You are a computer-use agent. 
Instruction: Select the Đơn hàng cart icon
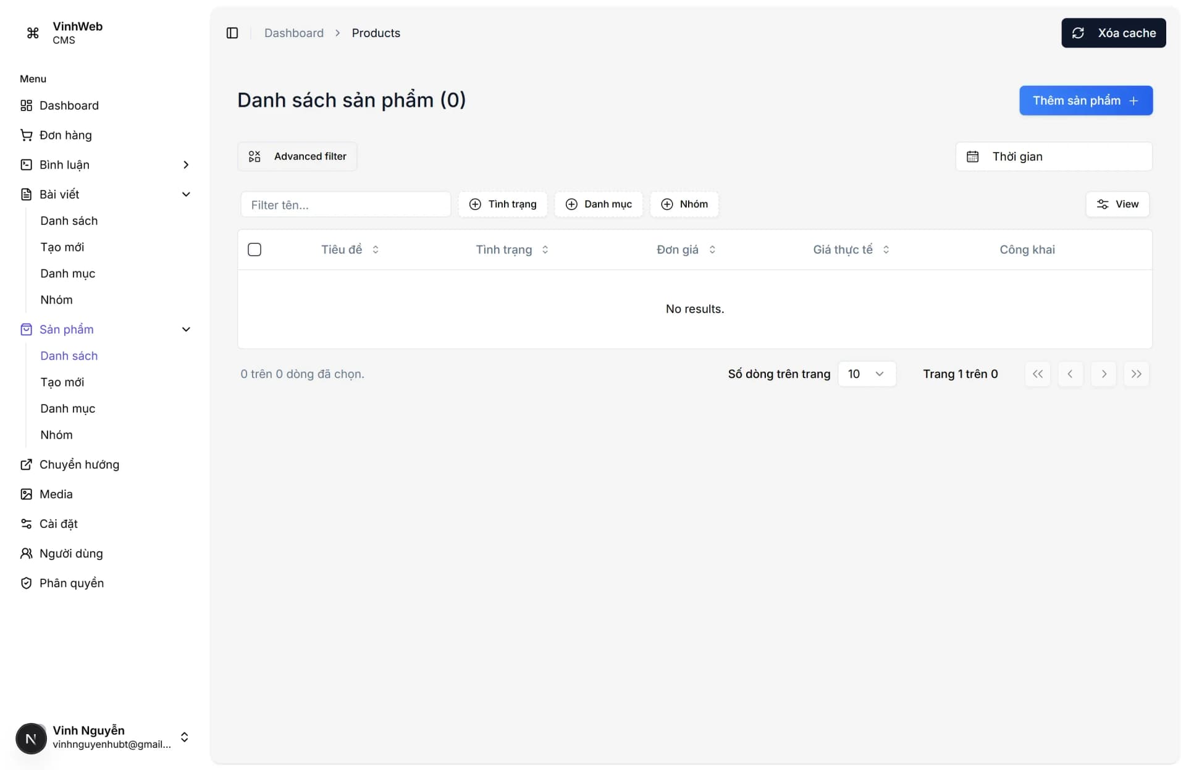point(26,135)
